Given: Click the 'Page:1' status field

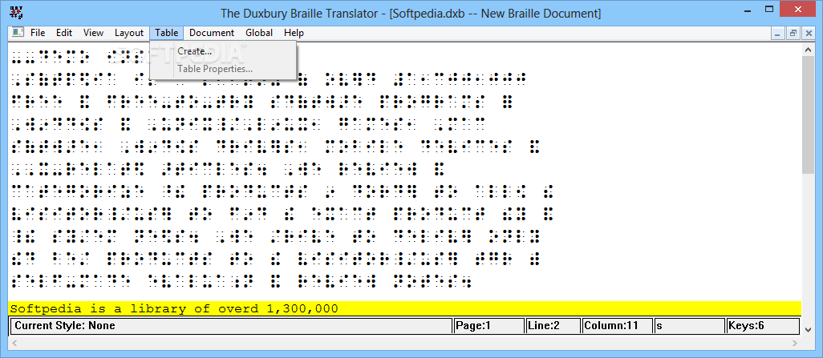Looking at the screenshot, I should point(489,325).
